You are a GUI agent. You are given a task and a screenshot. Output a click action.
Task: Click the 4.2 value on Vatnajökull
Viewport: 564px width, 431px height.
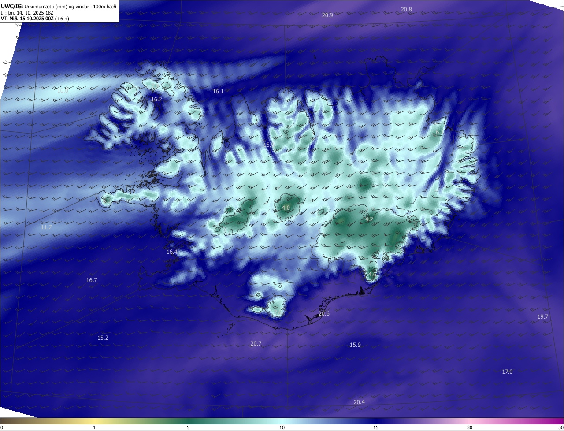pos(369,219)
